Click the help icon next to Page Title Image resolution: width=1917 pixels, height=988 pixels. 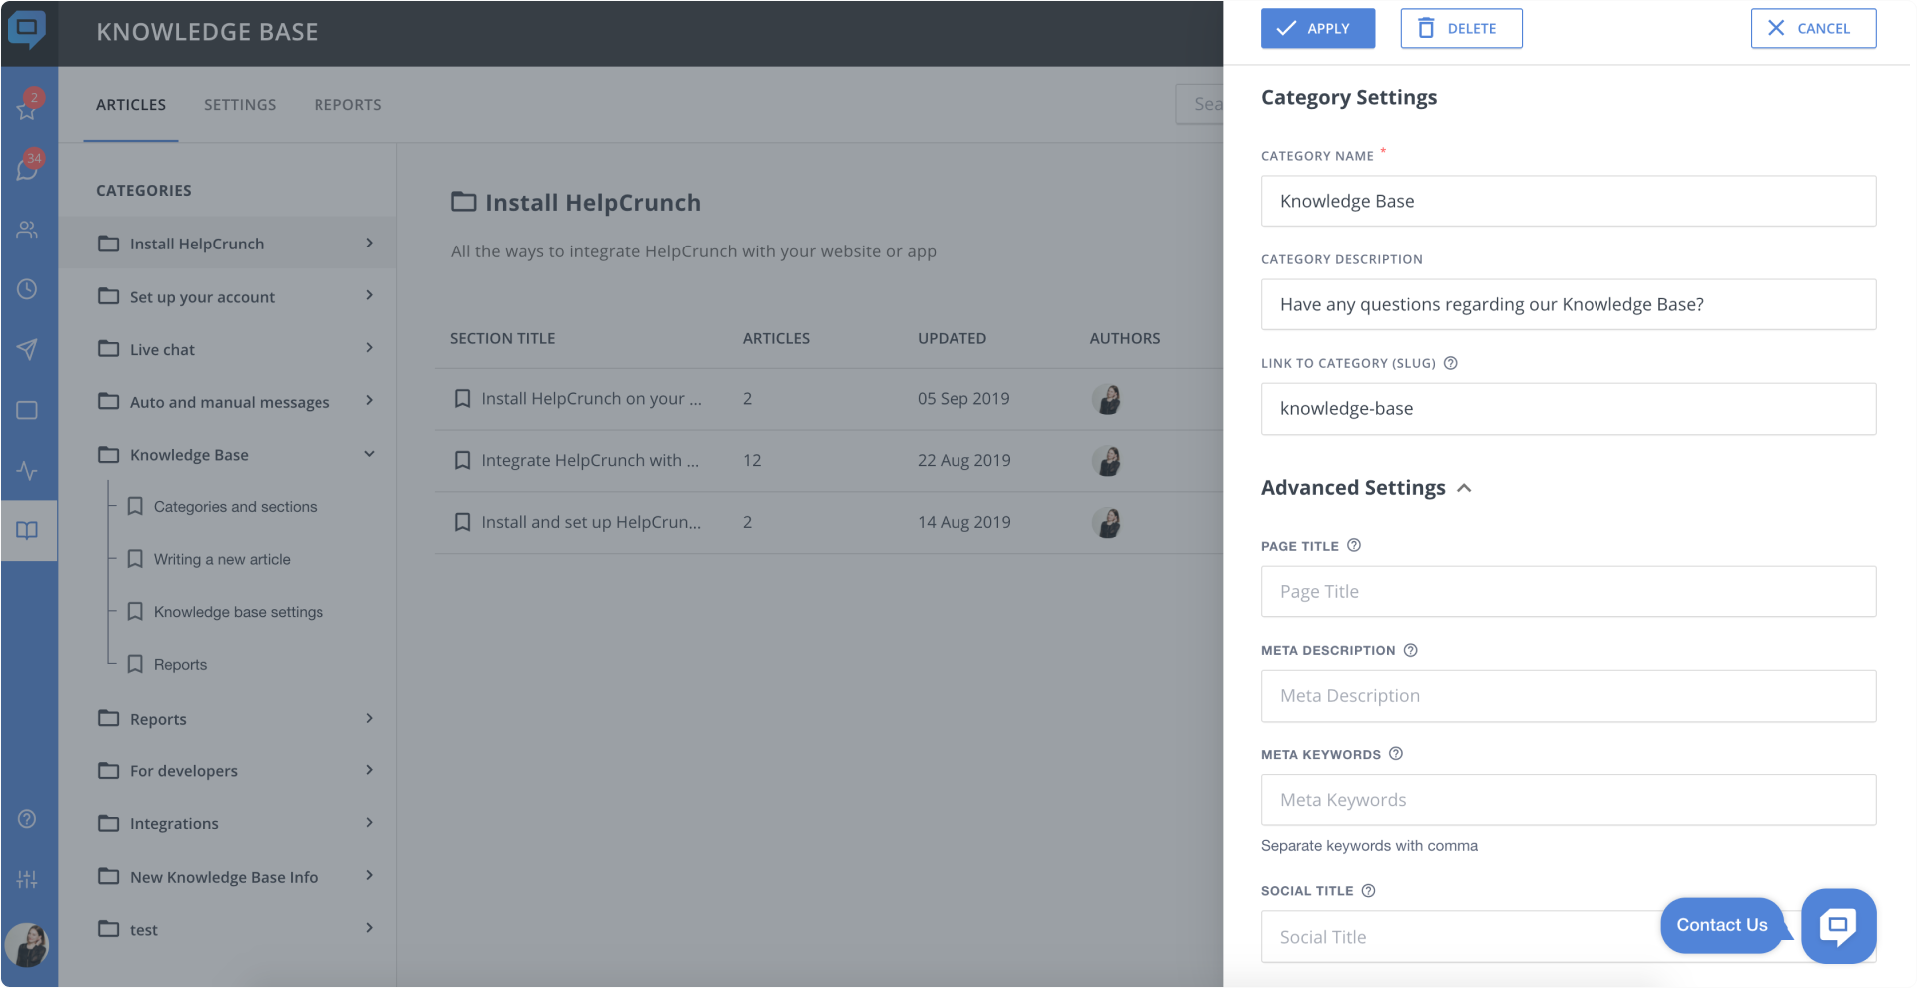coord(1354,545)
